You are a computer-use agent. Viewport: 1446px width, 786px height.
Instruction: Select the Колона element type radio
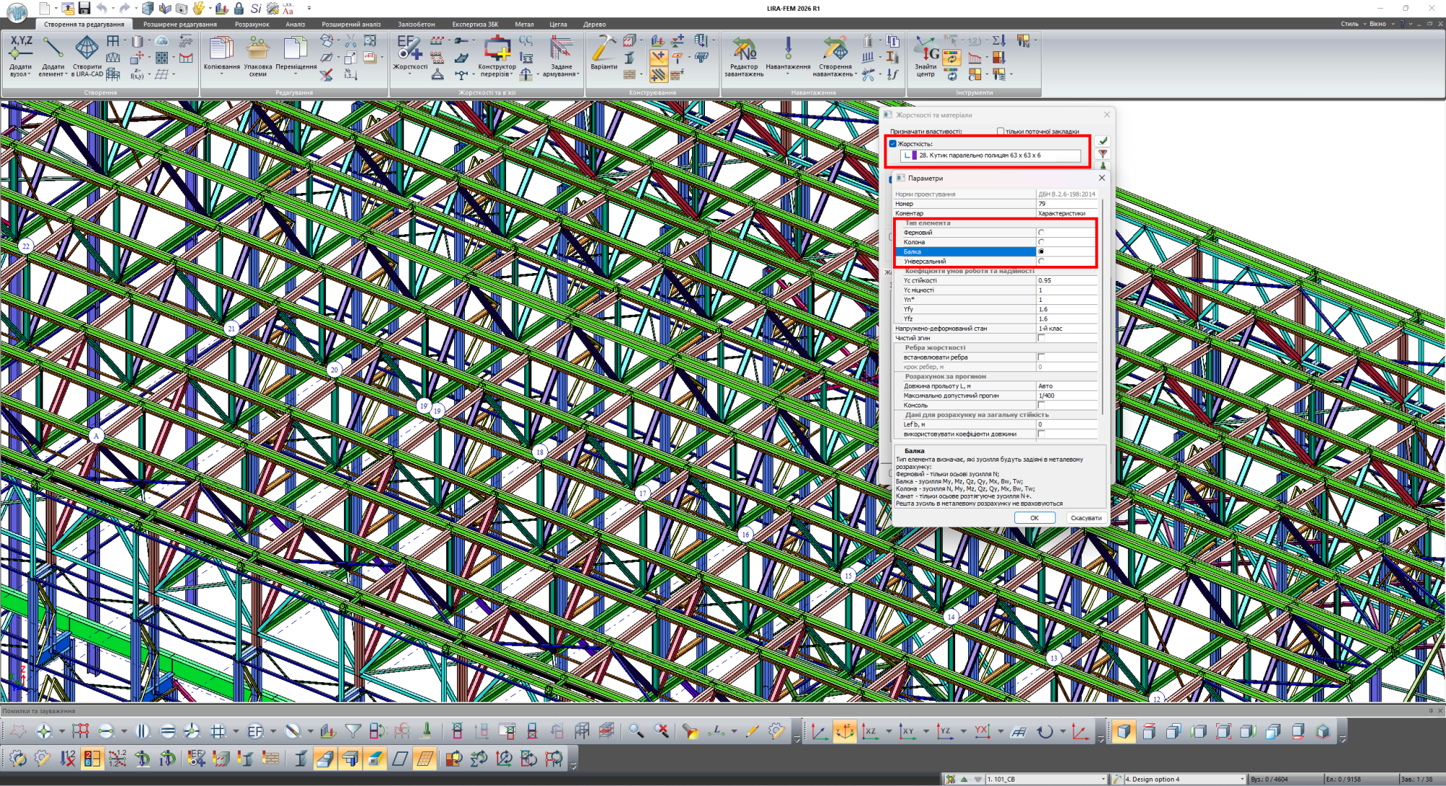pos(1041,242)
